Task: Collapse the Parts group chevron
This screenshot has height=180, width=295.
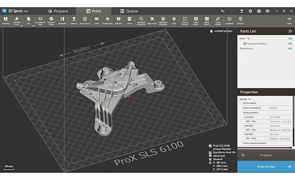Action: [249, 39]
